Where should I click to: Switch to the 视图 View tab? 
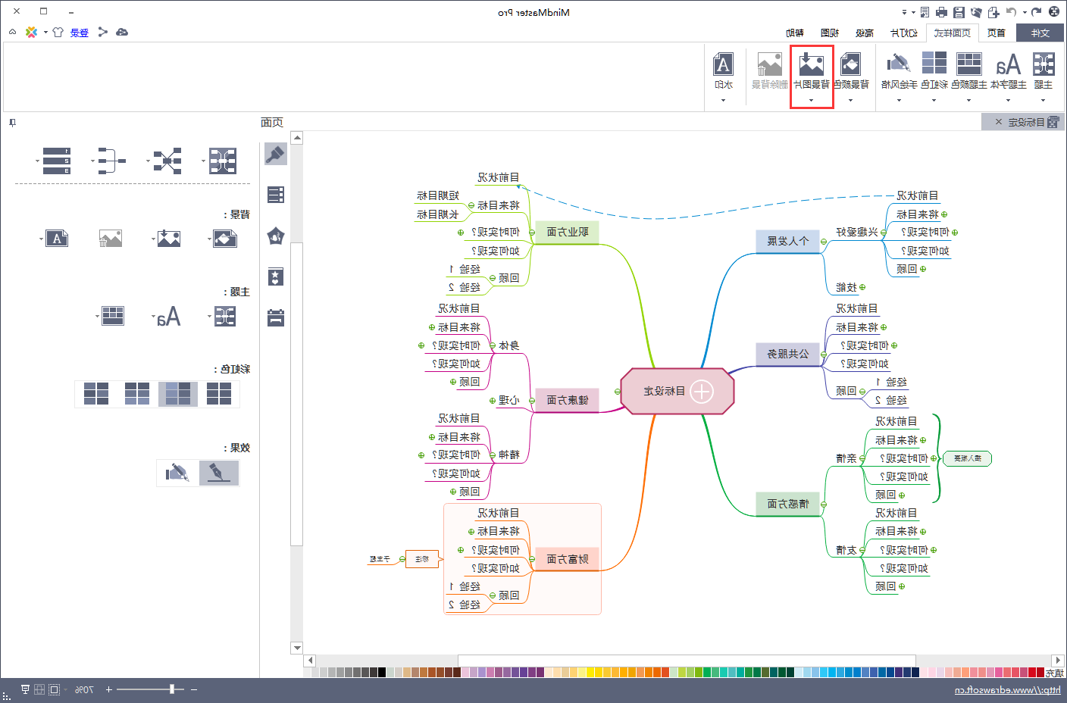click(830, 33)
